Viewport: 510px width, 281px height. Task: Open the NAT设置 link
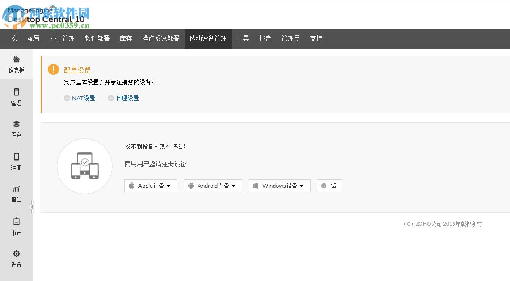pyautogui.click(x=83, y=98)
